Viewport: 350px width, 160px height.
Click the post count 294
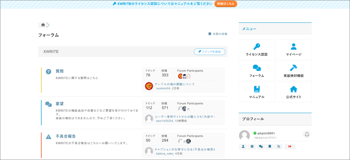(x=165, y=141)
